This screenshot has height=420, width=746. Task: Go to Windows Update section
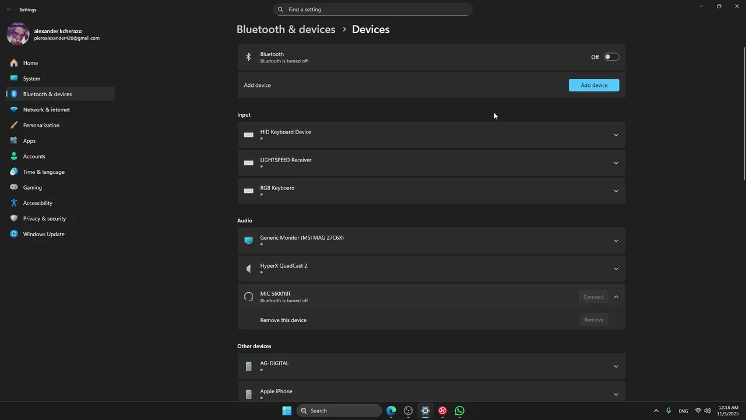tap(44, 234)
